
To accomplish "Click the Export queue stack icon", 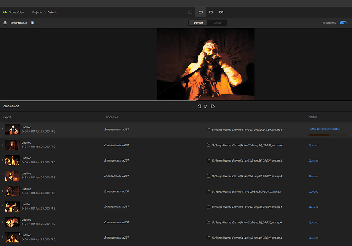I will click(5, 23).
